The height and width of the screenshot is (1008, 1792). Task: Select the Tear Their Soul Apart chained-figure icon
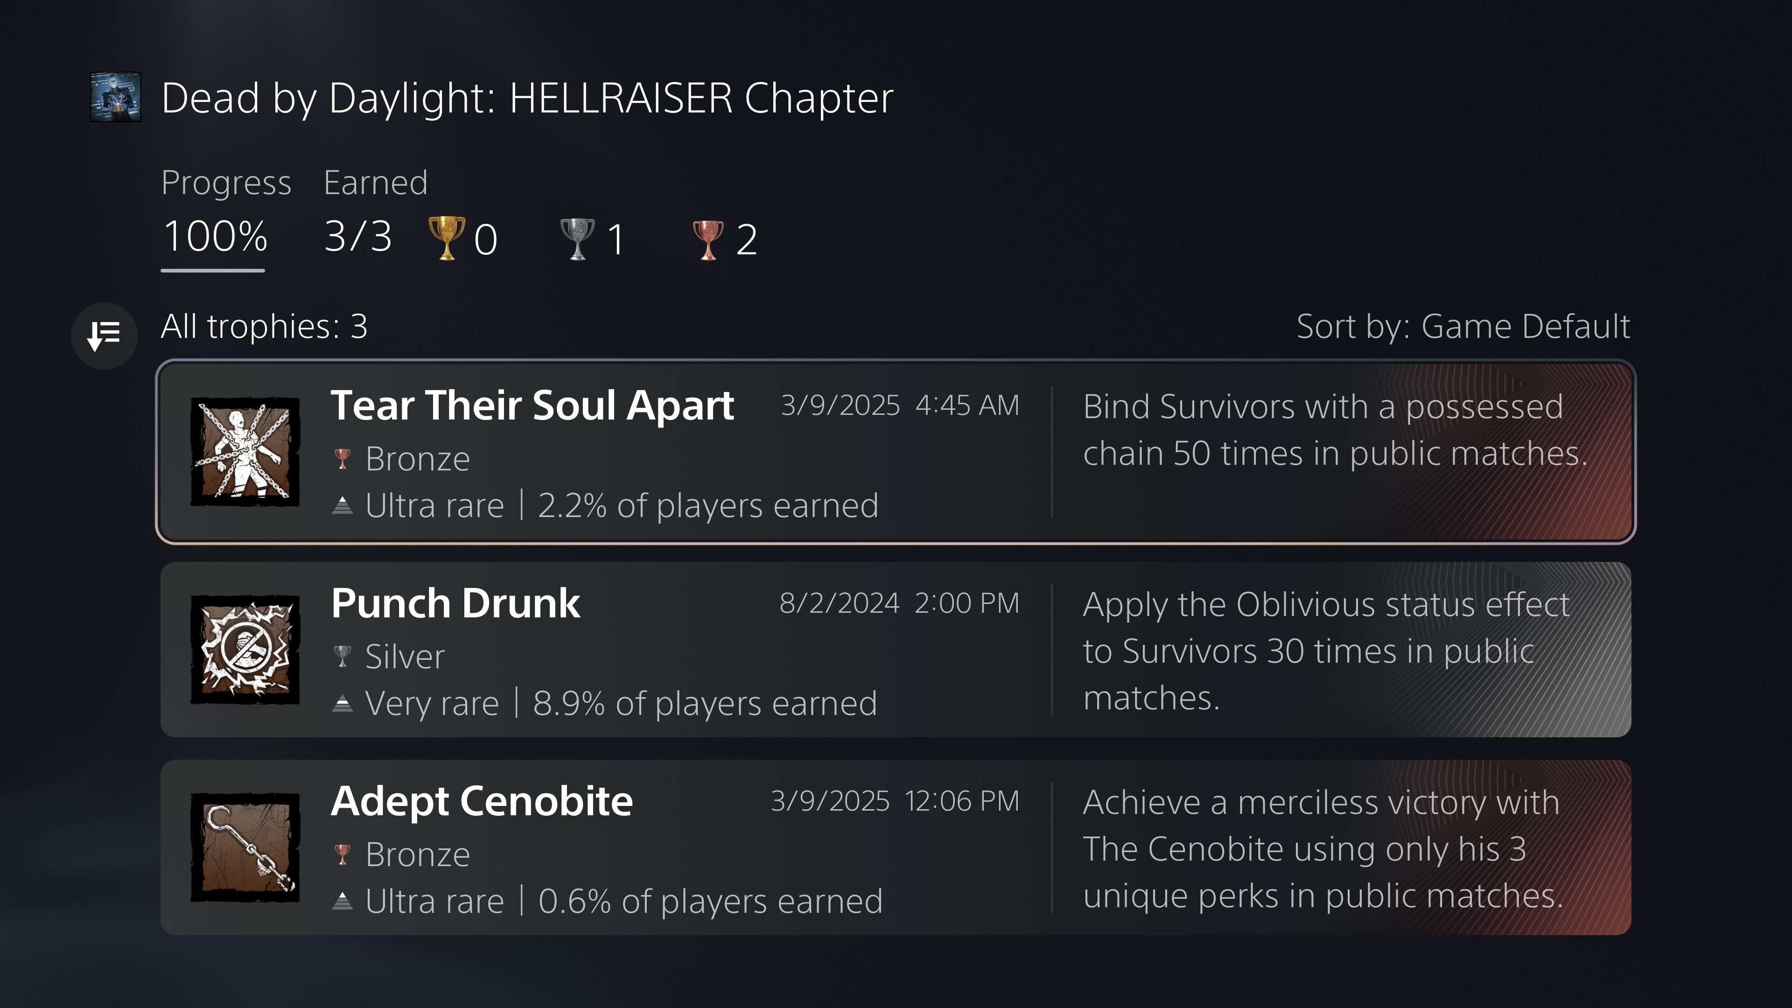[x=245, y=451]
